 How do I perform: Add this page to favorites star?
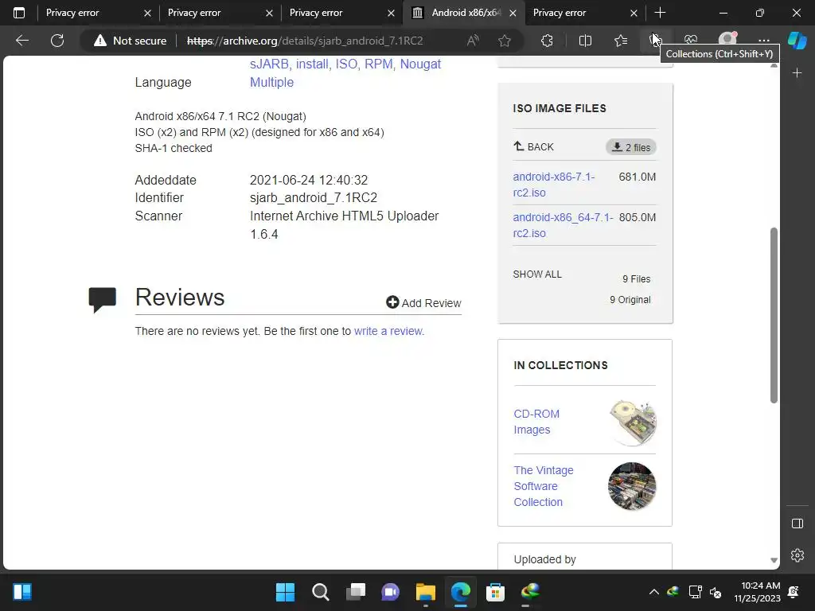(504, 41)
